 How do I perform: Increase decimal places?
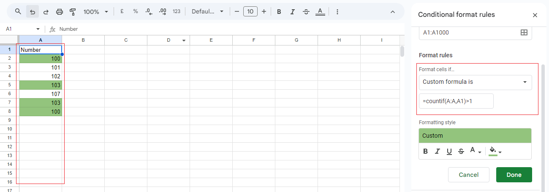(x=163, y=12)
